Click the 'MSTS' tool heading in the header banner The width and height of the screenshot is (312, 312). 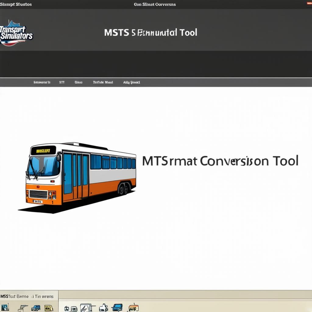151,33
